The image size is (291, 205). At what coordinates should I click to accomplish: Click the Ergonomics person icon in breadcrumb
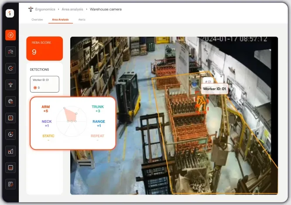click(x=31, y=9)
